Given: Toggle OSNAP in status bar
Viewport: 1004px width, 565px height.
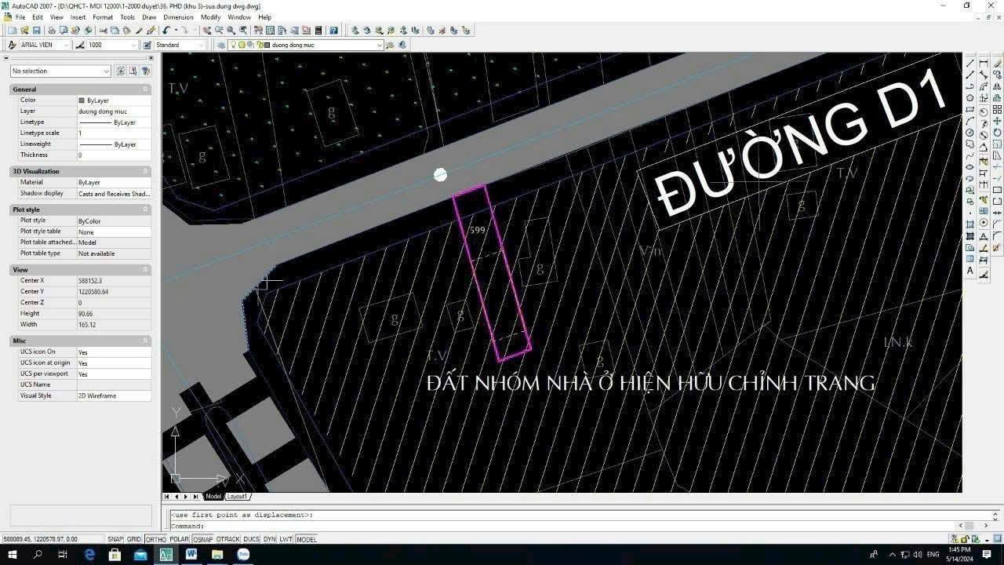Looking at the screenshot, I should (x=203, y=539).
